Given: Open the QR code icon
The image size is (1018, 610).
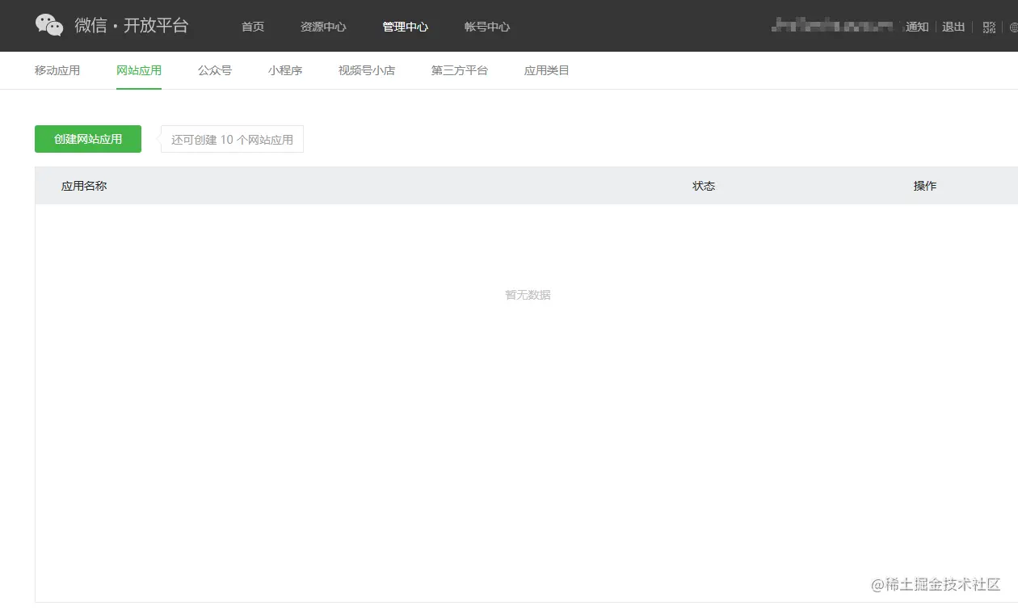Looking at the screenshot, I should tap(989, 27).
